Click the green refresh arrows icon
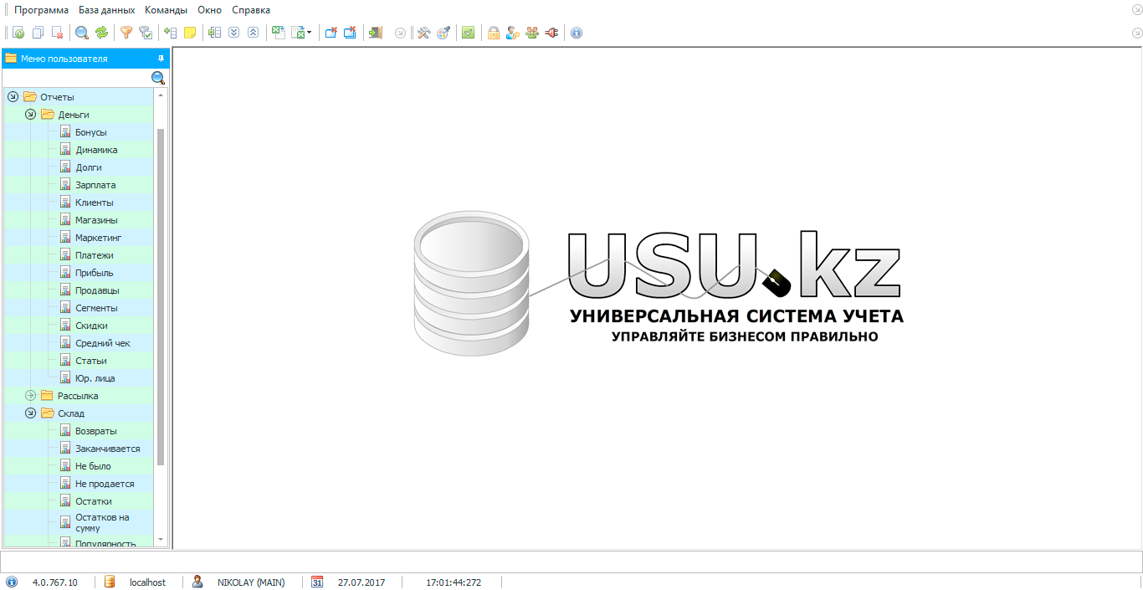 click(101, 33)
